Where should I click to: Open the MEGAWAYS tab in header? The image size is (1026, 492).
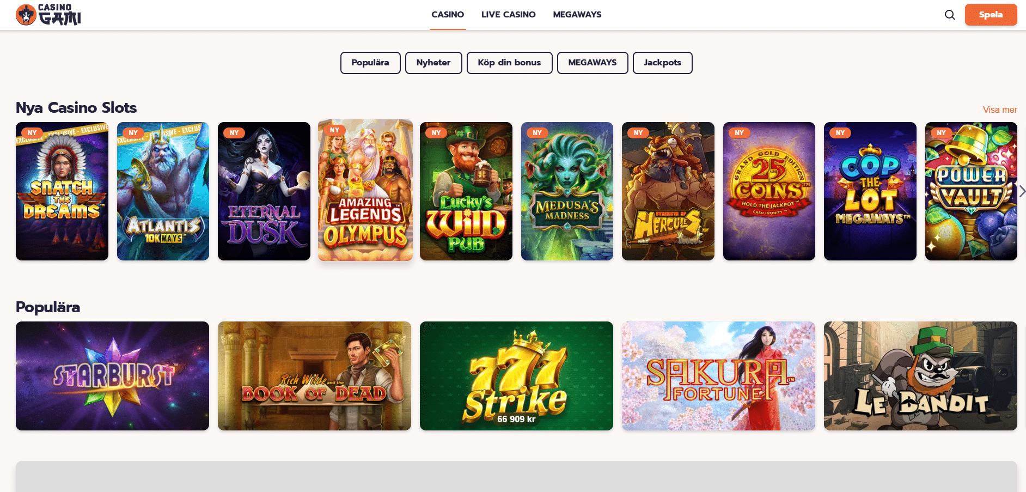coord(577,15)
